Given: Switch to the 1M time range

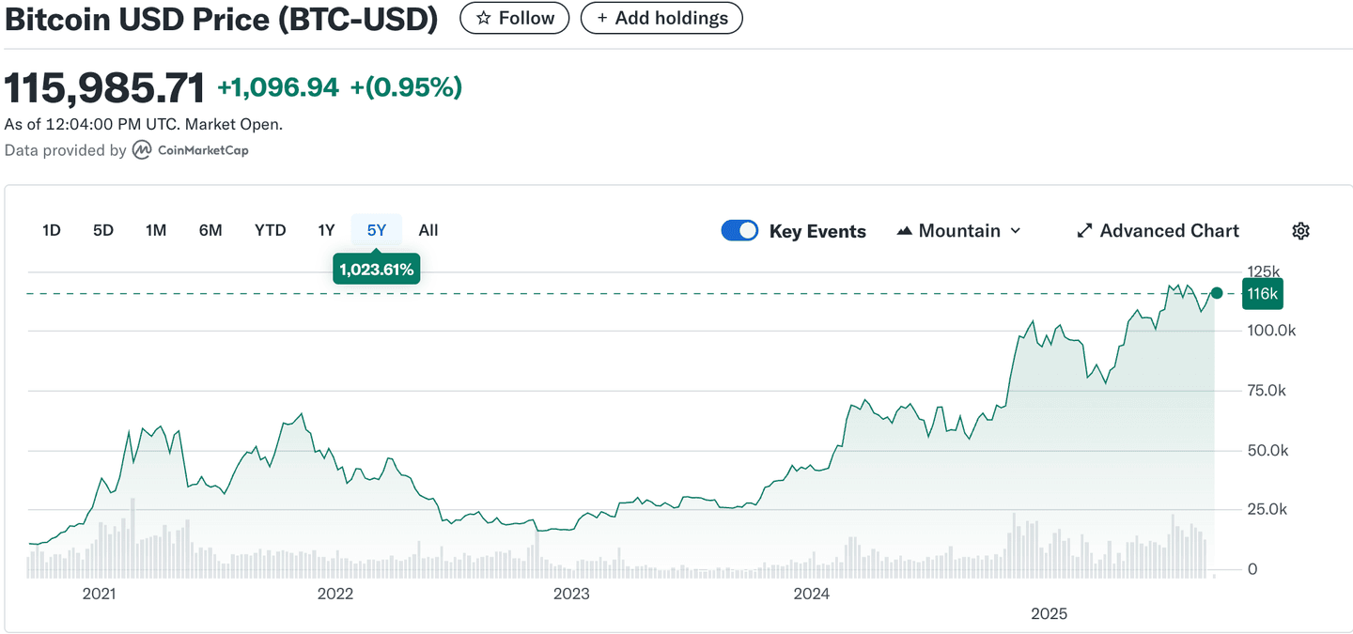Looking at the screenshot, I should [x=156, y=230].
